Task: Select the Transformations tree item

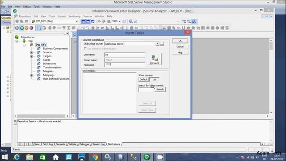Action: (52, 68)
